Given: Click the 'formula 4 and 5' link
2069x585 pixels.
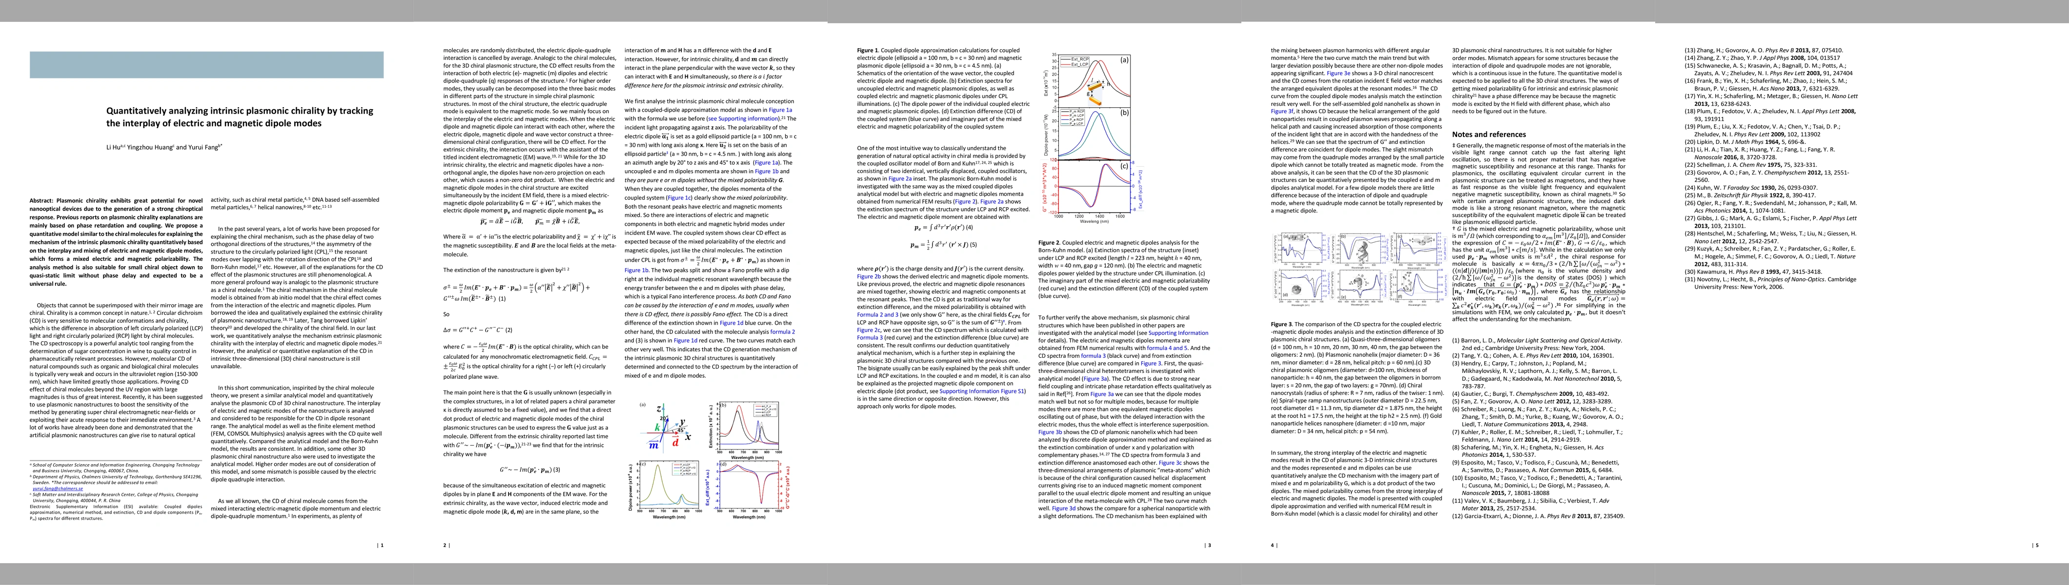Looking at the screenshot, I should click(x=1166, y=348).
